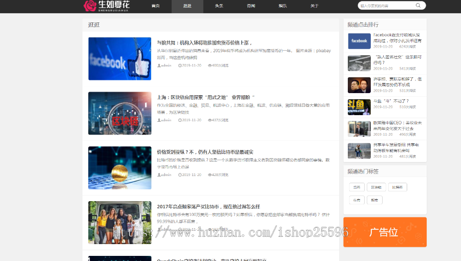Click the 逛逛 section heading
Screen dimensions: 461x261
point(94,25)
